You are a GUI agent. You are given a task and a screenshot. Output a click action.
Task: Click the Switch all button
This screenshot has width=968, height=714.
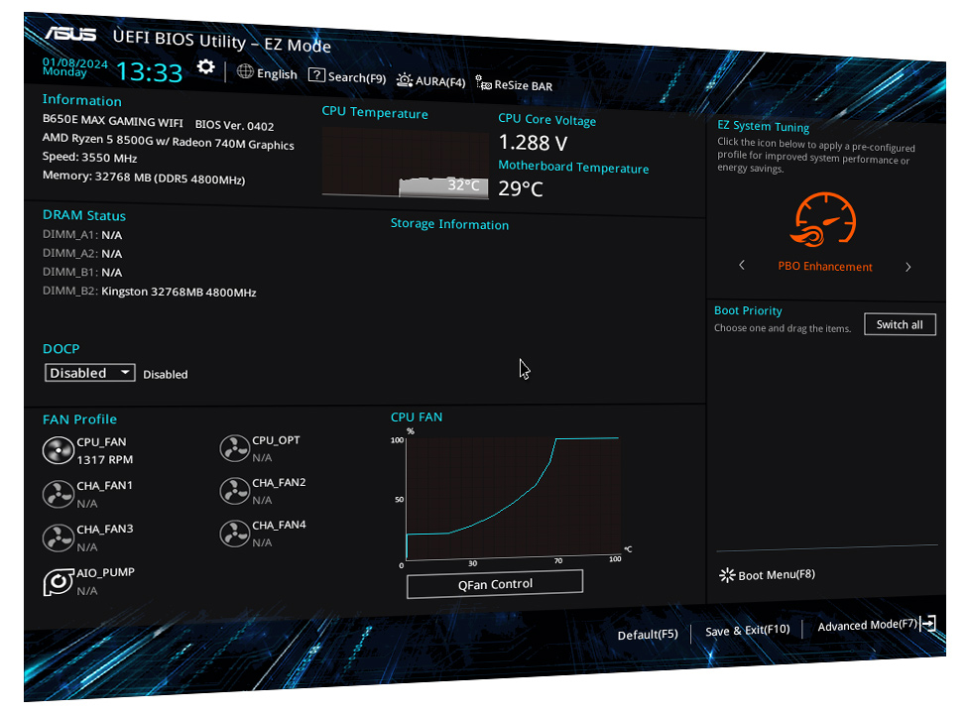[900, 324]
